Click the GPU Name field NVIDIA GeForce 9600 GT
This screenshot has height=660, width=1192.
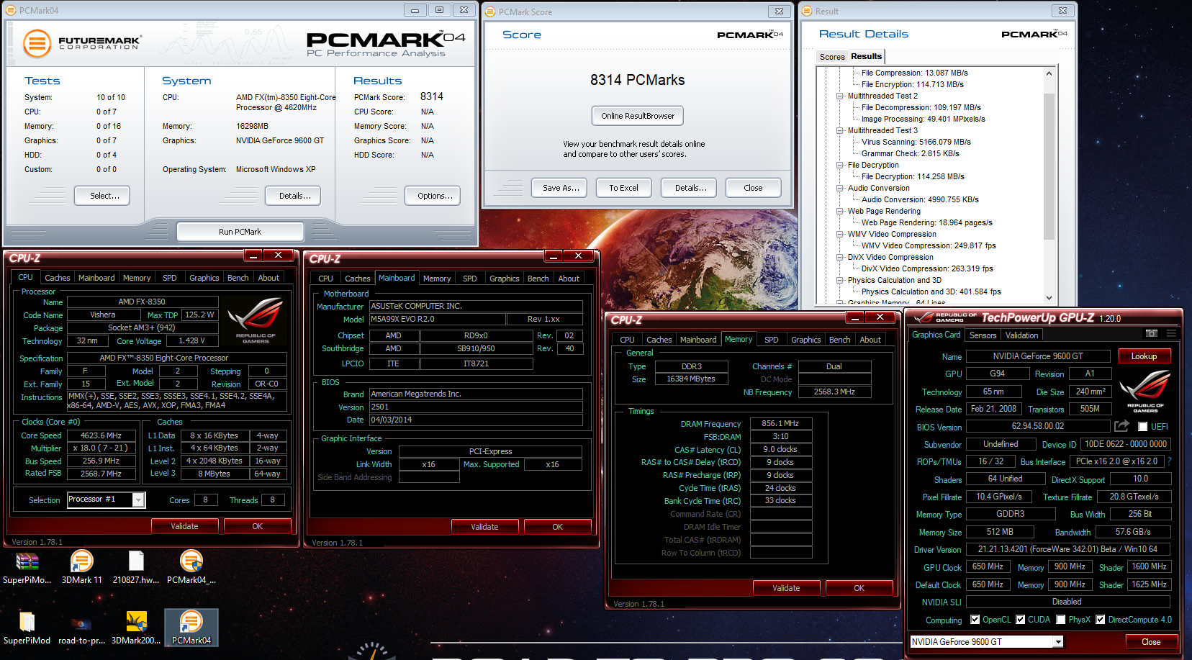(1037, 356)
